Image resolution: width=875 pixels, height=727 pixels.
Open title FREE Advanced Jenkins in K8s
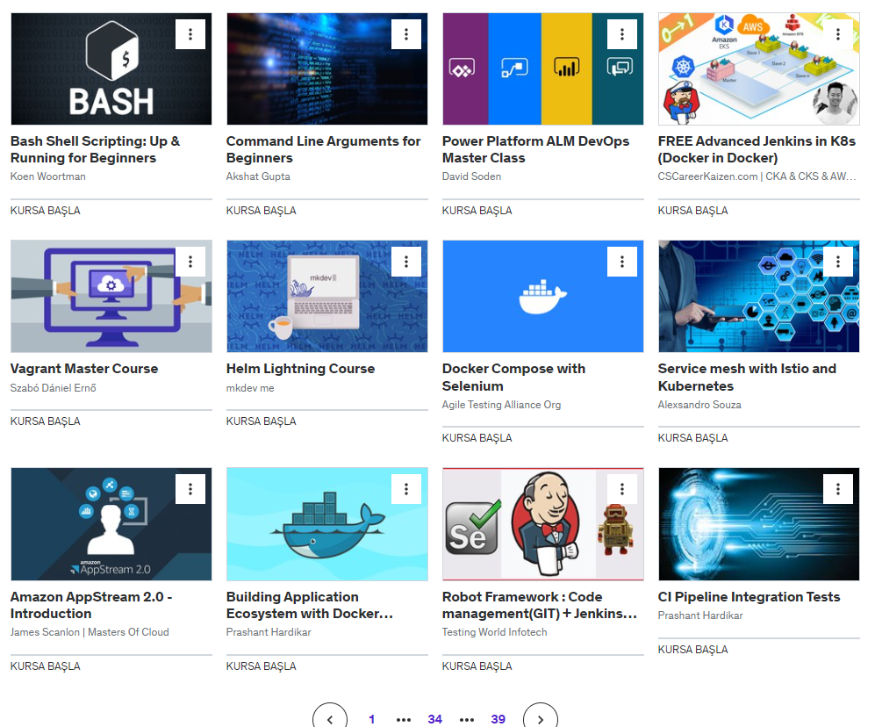click(757, 149)
